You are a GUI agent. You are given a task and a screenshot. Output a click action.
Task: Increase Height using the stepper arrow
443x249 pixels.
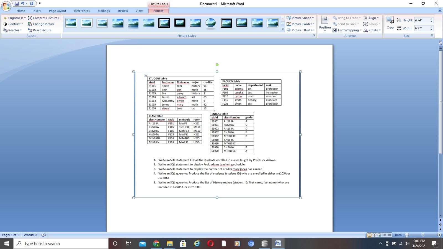[x=431, y=19]
